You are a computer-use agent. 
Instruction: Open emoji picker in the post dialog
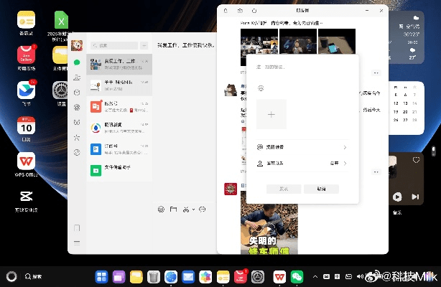261,88
